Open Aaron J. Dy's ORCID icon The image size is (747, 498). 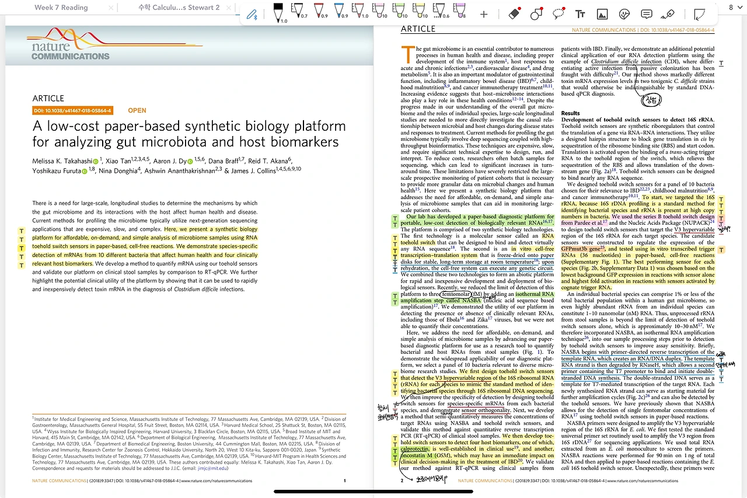pyautogui.click(x=190, y=161)
